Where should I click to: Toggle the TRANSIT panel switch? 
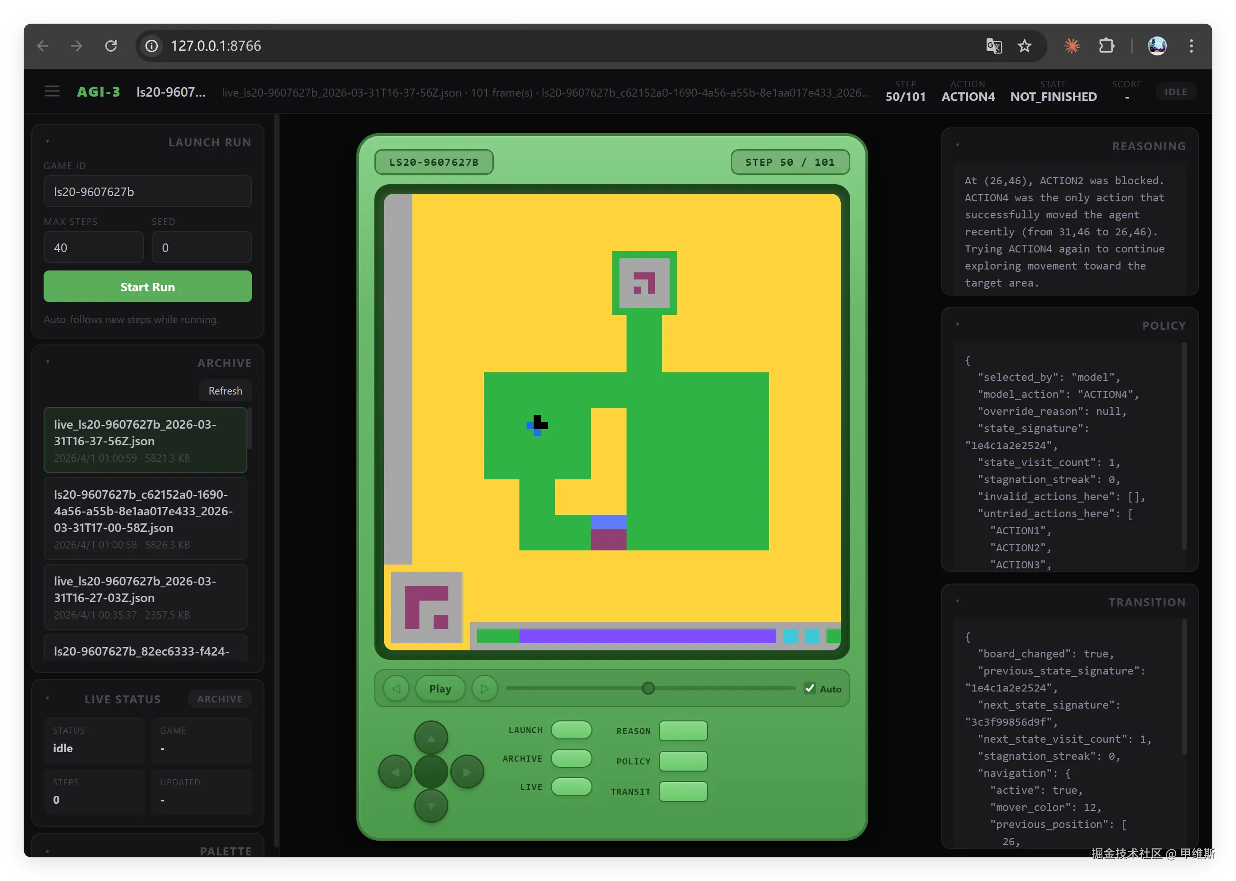point(683,791)
